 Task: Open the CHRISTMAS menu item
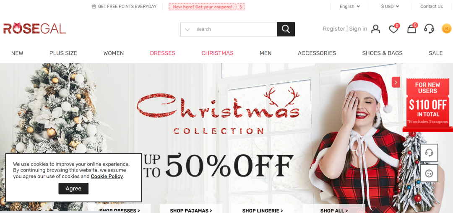[x=217, y=53]
